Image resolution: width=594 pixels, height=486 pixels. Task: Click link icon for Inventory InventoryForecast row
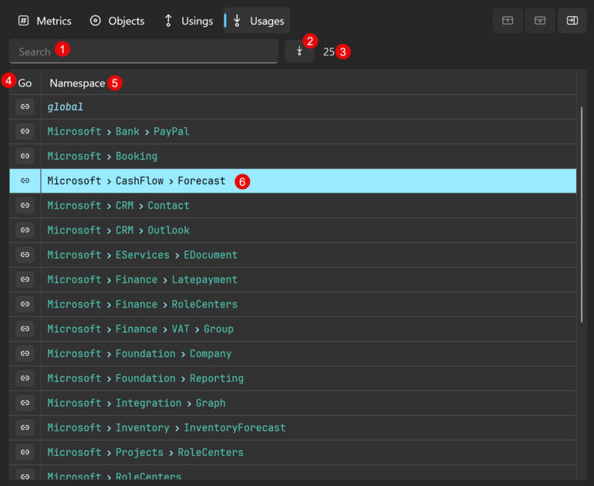click(x=25, y=427)
